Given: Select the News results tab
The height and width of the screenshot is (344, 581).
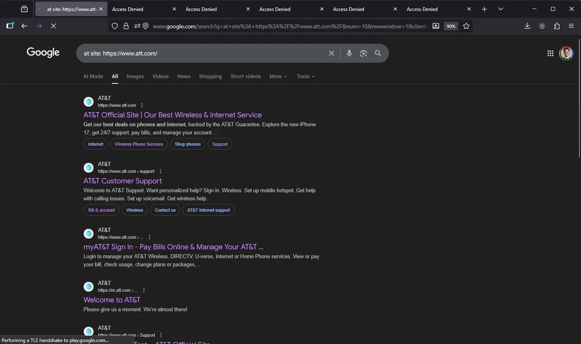Looking at the screenshot, I should [x=184, y=76].
